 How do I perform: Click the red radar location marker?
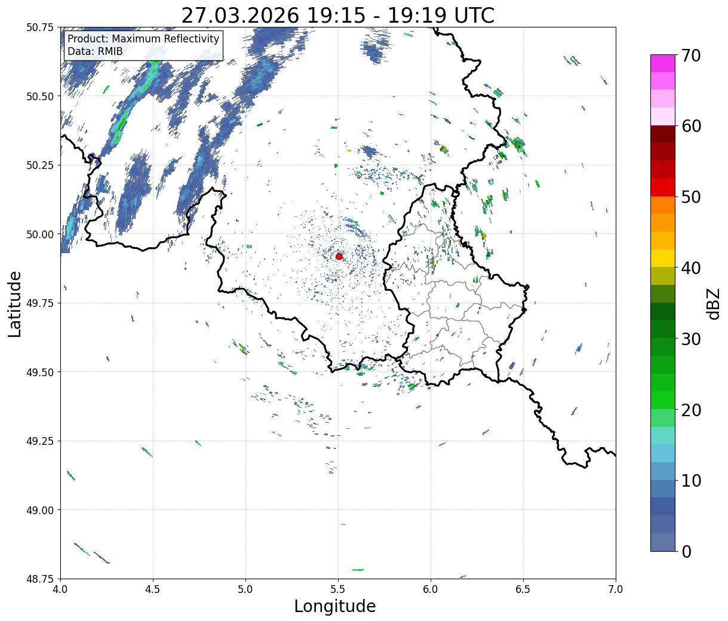[339, 256]
